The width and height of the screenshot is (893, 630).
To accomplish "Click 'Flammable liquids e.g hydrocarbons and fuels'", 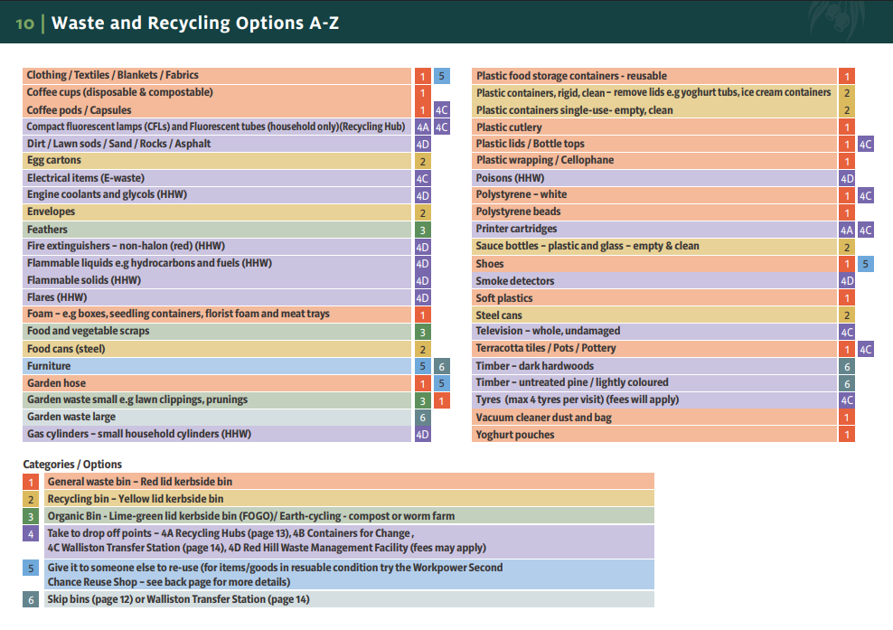I will tap(217, 263).
